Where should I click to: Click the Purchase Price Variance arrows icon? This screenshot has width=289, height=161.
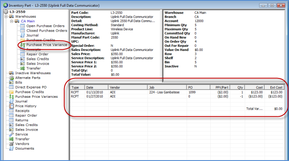pyautogui.click(x=22, y=45)
